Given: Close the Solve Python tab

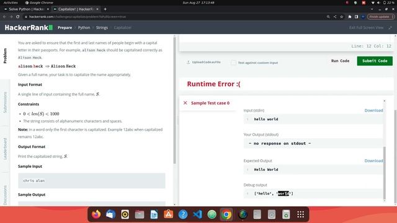Looking at the screenshot, I should click(48, 9).
